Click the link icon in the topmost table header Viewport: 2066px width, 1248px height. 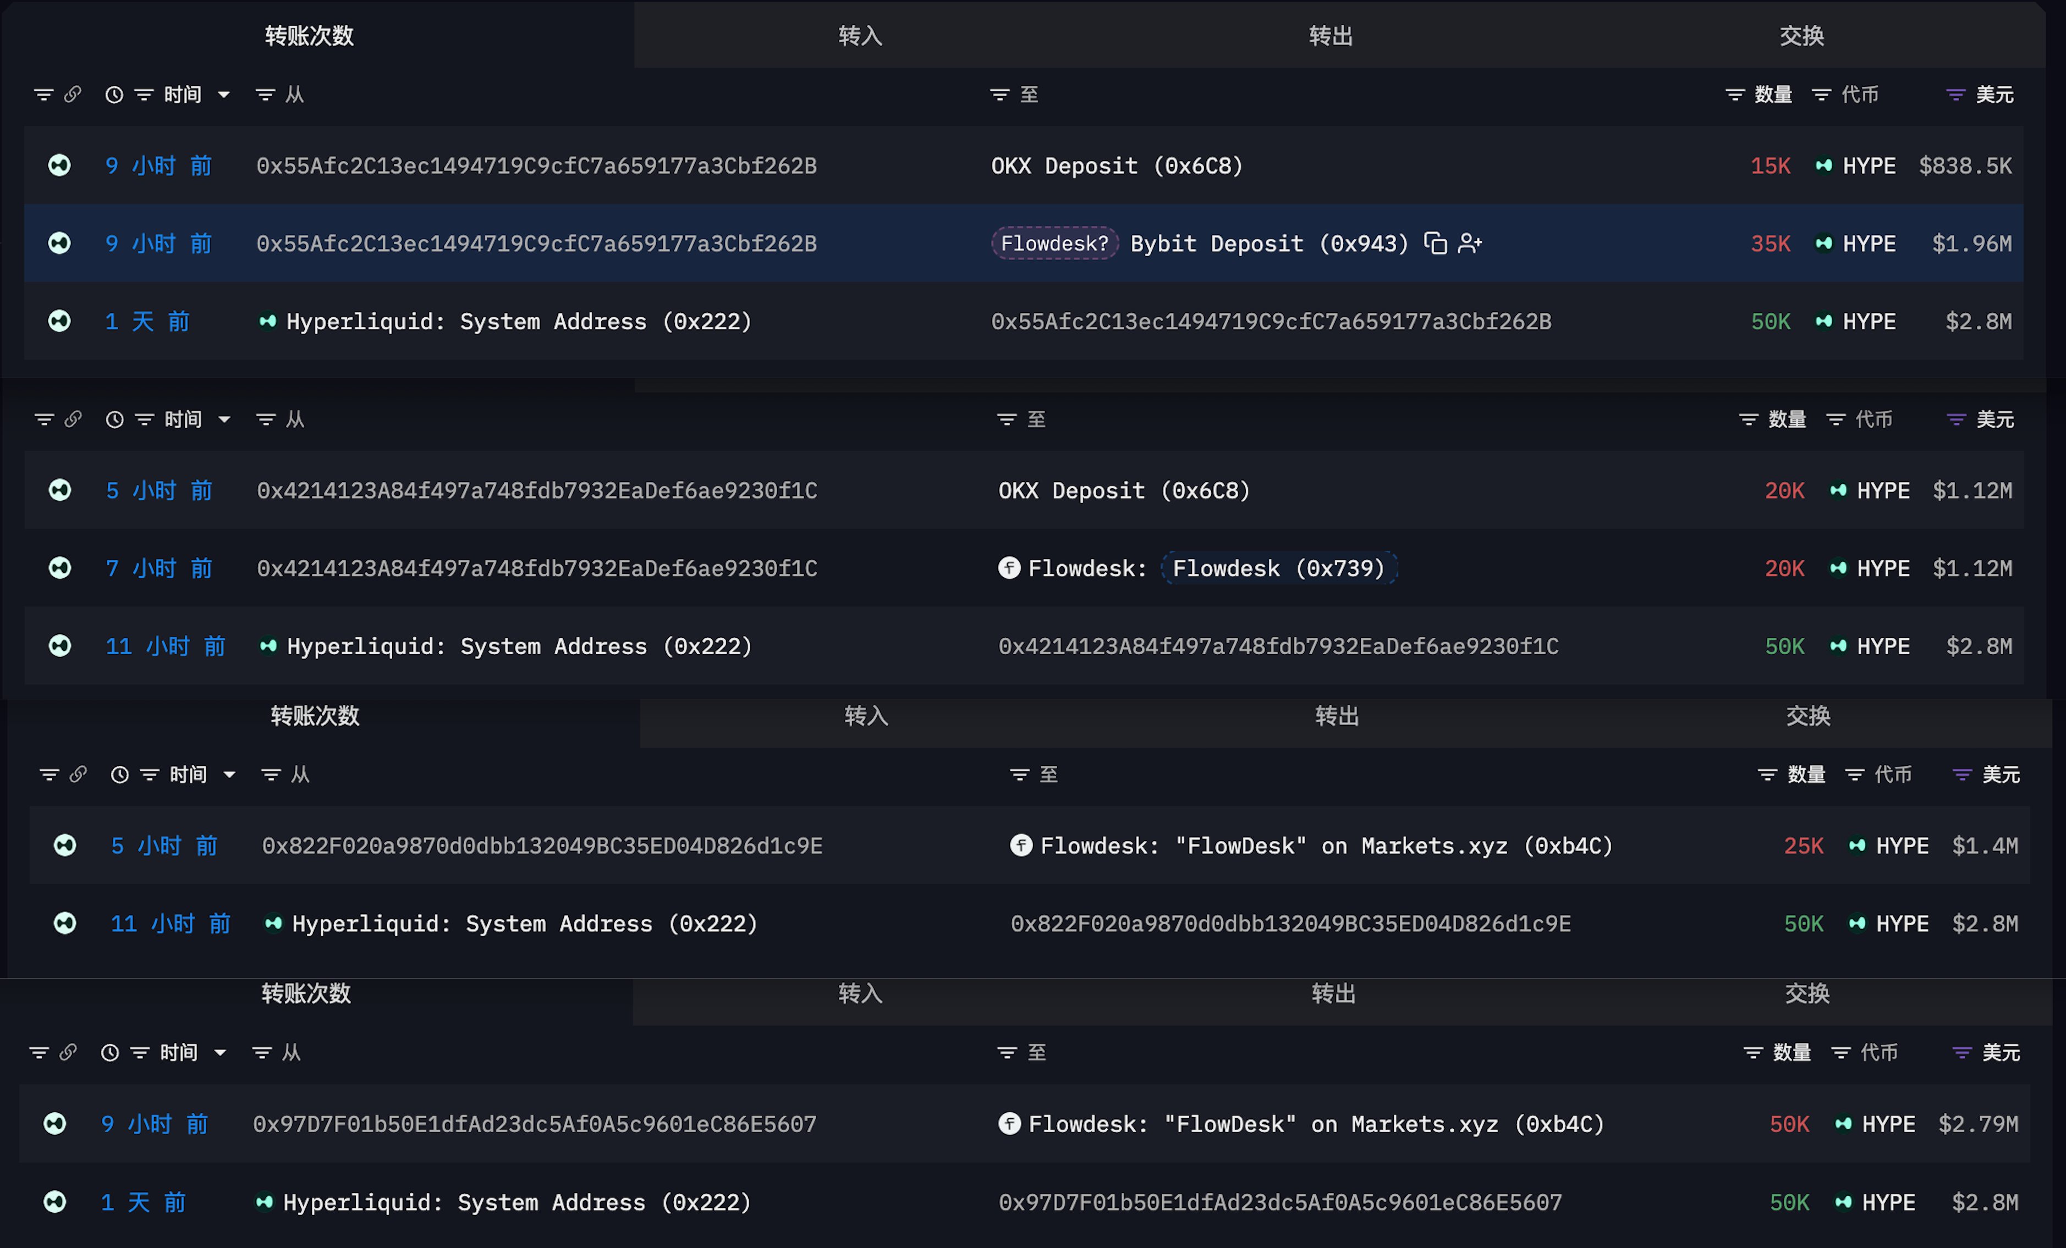coord(73,94)
